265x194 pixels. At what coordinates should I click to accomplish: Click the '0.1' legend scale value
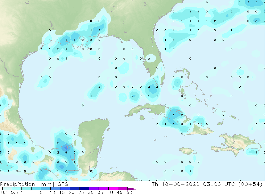point(5,192)
